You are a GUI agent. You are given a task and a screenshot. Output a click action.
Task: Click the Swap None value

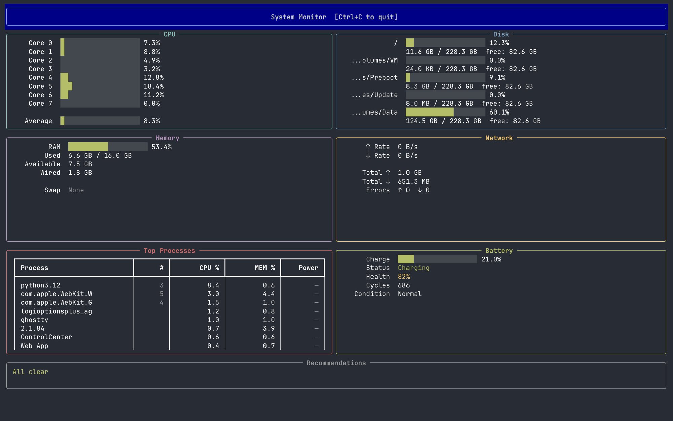pyautogui.click(x=76, y=190)
